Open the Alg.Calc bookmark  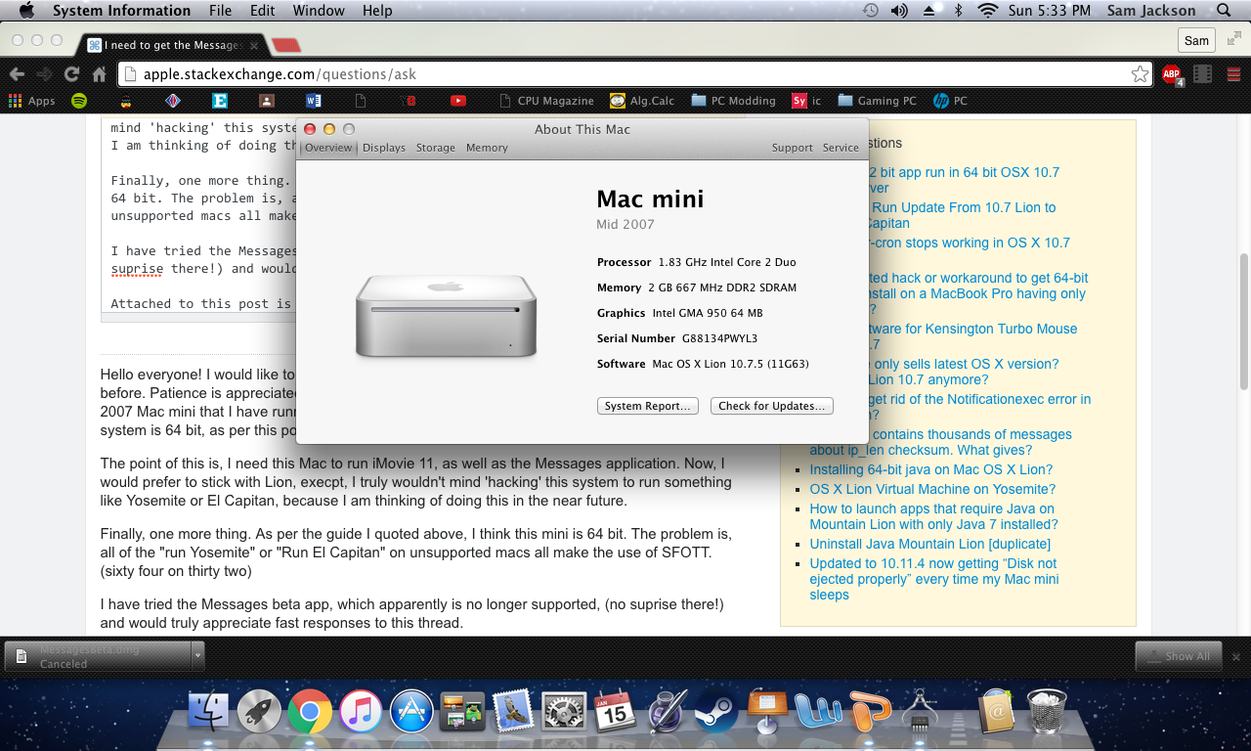[x=642, y=100]
